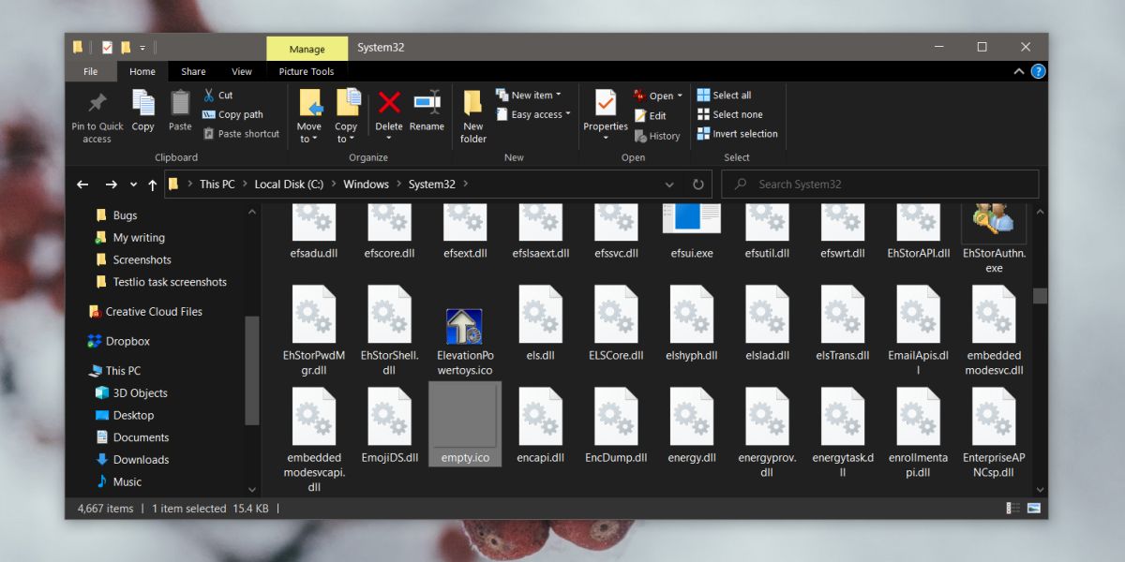
Task: Click the Paste ribbon button
Action: pos(180,111)
